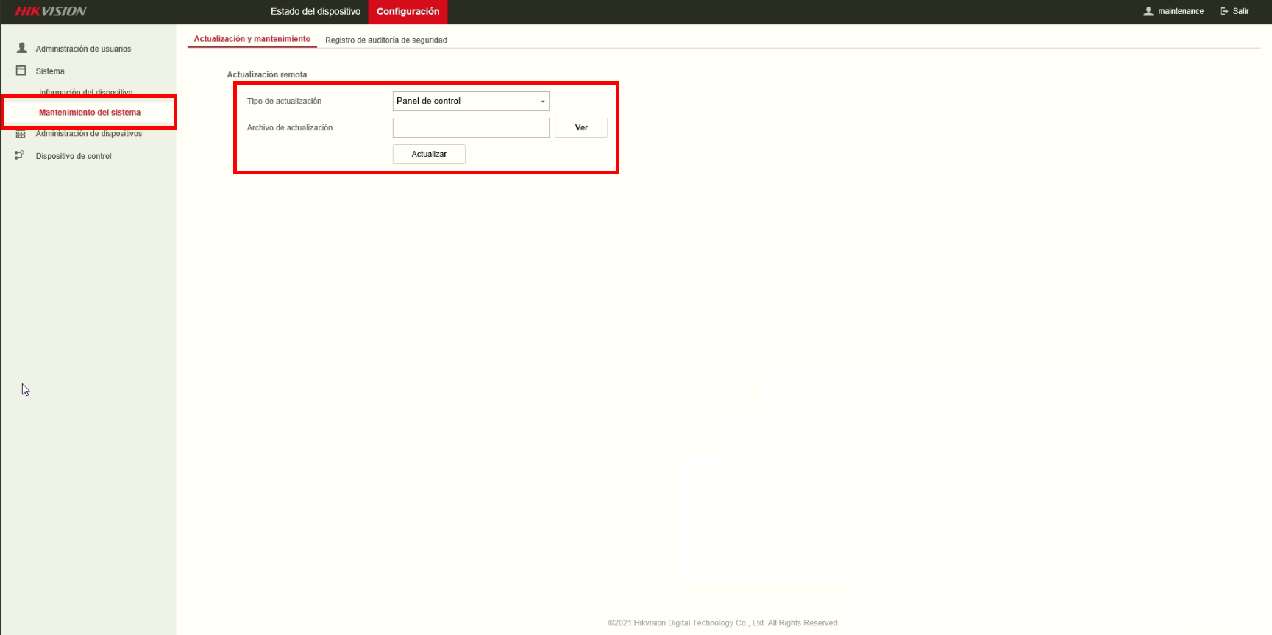Image resolution: width=1272 pixels, height=635 pixels.
Task: Click the Archivo de actualización text field
Action: (x=471, y=127)
